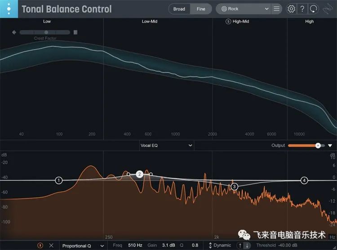The width and height of the screenshot is (337, 250).
Task: Switch to Fine view
Action: [201, 9]
